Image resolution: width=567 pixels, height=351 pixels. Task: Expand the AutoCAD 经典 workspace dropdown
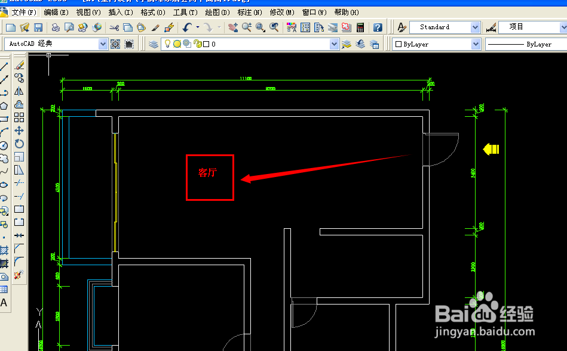[x=103, y=44]
